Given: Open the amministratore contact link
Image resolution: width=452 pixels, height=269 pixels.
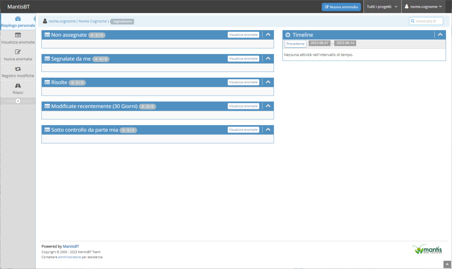Looking at the screenshot, I should (69, 257).
